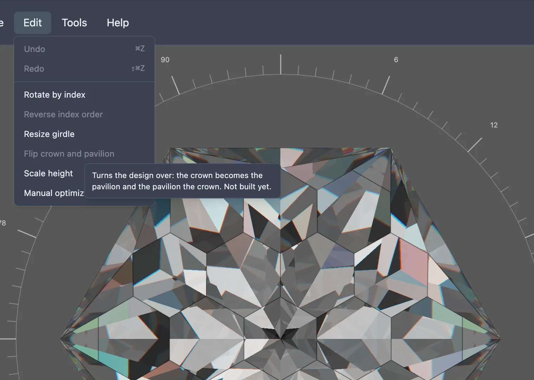The width and height of the screenshot is (534, 380).
Task: Open the Help menu
Action: click(118, 23)
